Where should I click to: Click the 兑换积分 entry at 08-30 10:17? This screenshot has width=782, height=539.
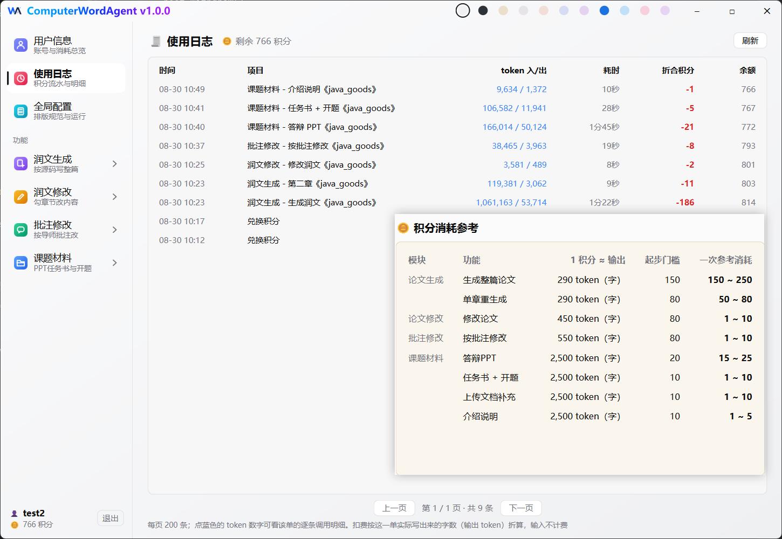tap(263, 222)
